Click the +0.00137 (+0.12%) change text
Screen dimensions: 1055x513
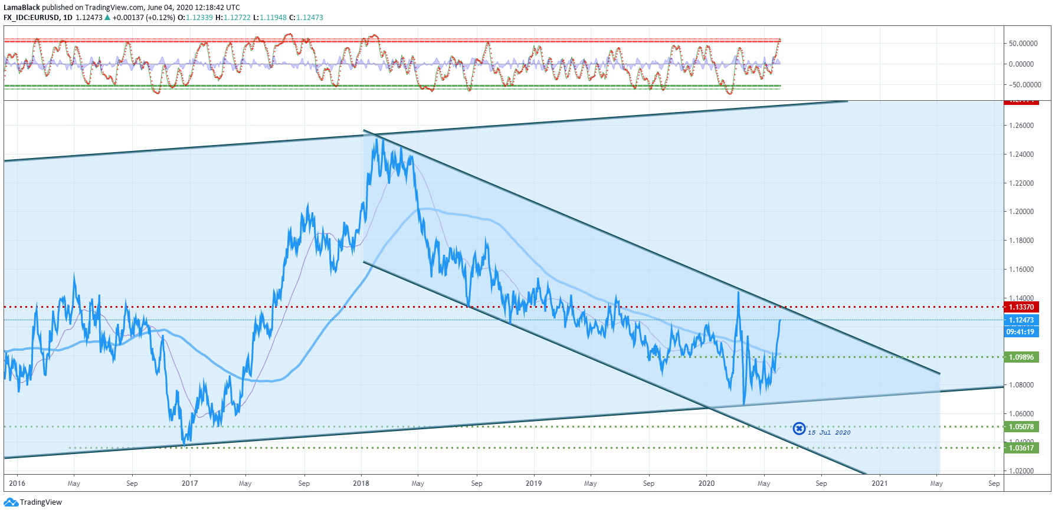pos(143,18)
